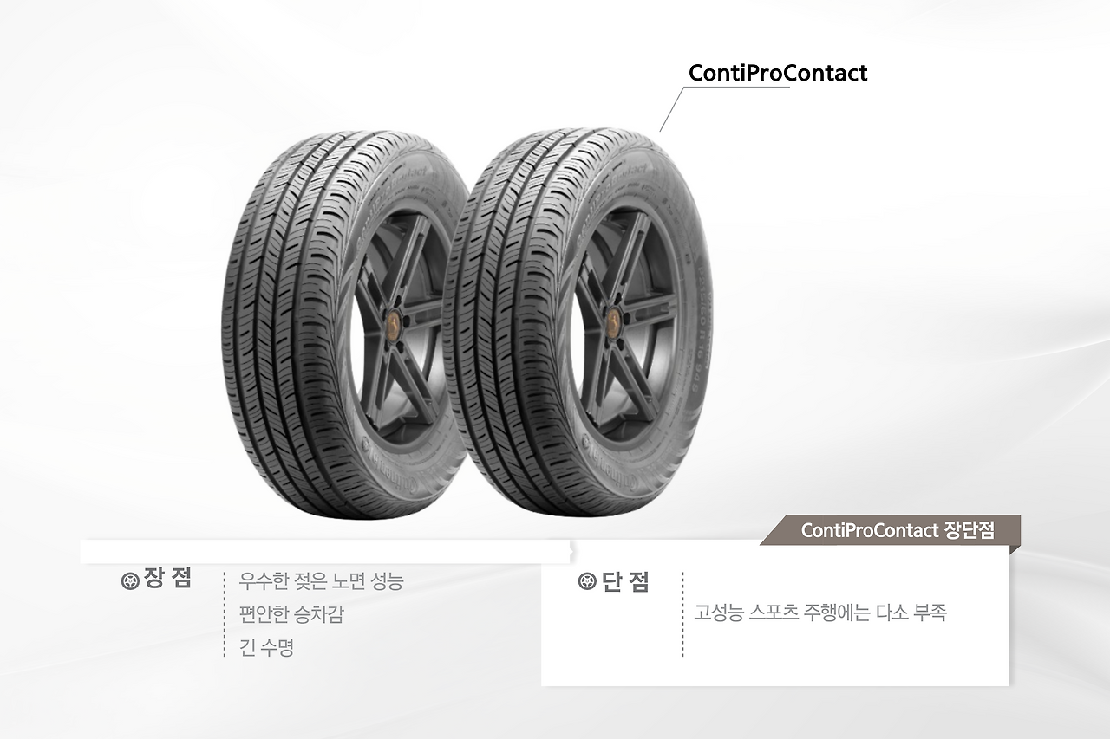The width and height of the screenshot is (1110, 739).
Task: Click the white bar above 장 점 section
Action: coord(325,551)
